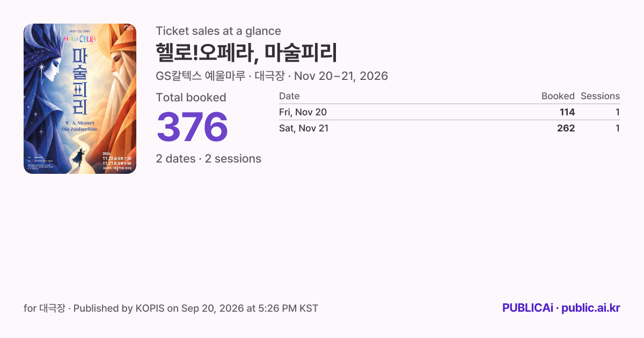Click the Sessions column header
The width and height of the screenshot is (644, 338).
(x=600, y=96)
